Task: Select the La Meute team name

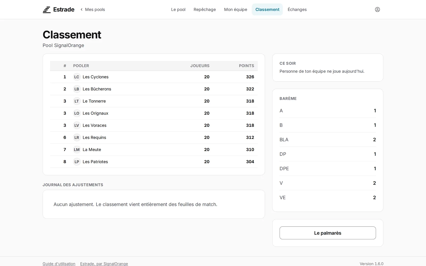Action: click(x=92, y=149)
